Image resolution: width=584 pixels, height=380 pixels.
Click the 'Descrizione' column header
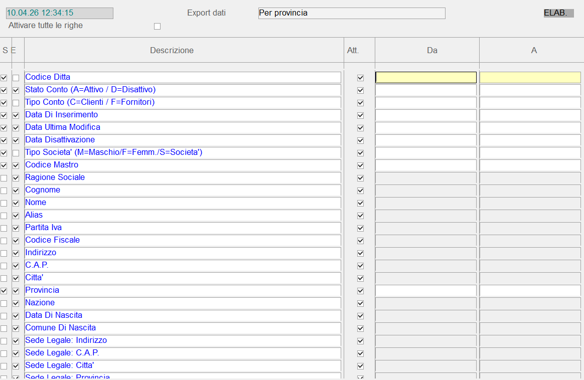[172, 50]
